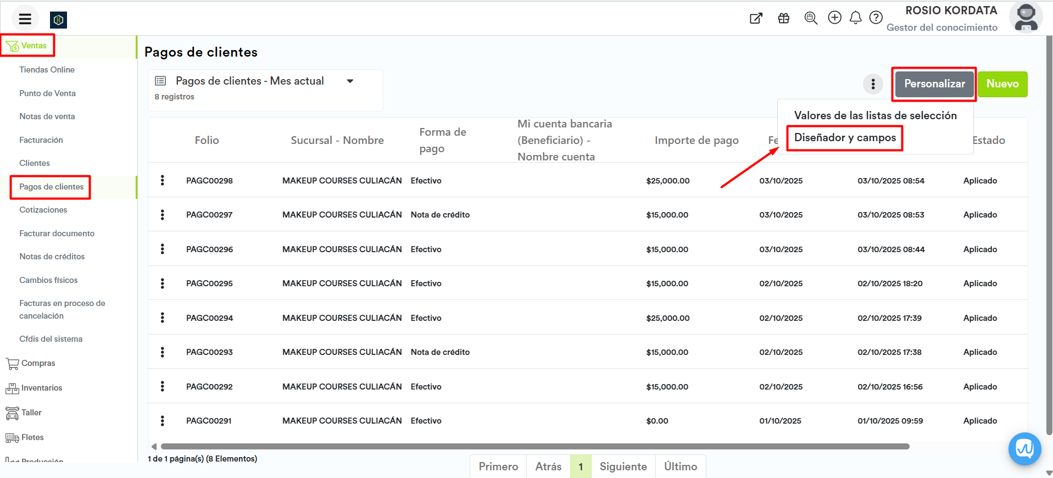
Task: Click the plus circle quick-add icon
Action: coord(834,18)
